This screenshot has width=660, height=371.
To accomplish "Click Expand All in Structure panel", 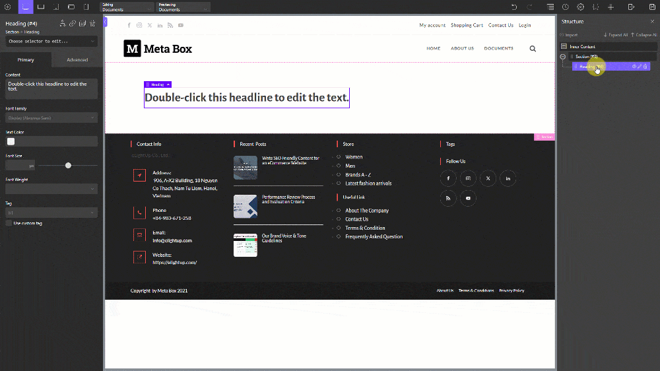I will coord(615,35).
